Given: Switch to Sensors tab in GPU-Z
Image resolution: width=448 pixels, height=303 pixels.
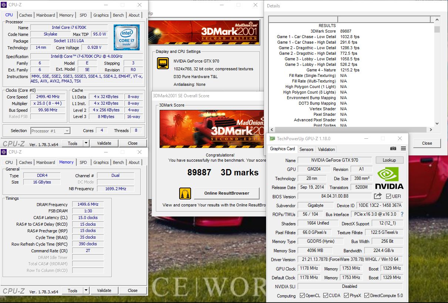Looking at the screenshot, I should click(x=306, y=149).
